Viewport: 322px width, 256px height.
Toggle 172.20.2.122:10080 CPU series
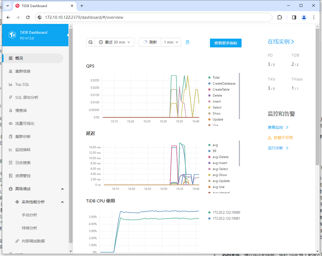click(224, 212)
